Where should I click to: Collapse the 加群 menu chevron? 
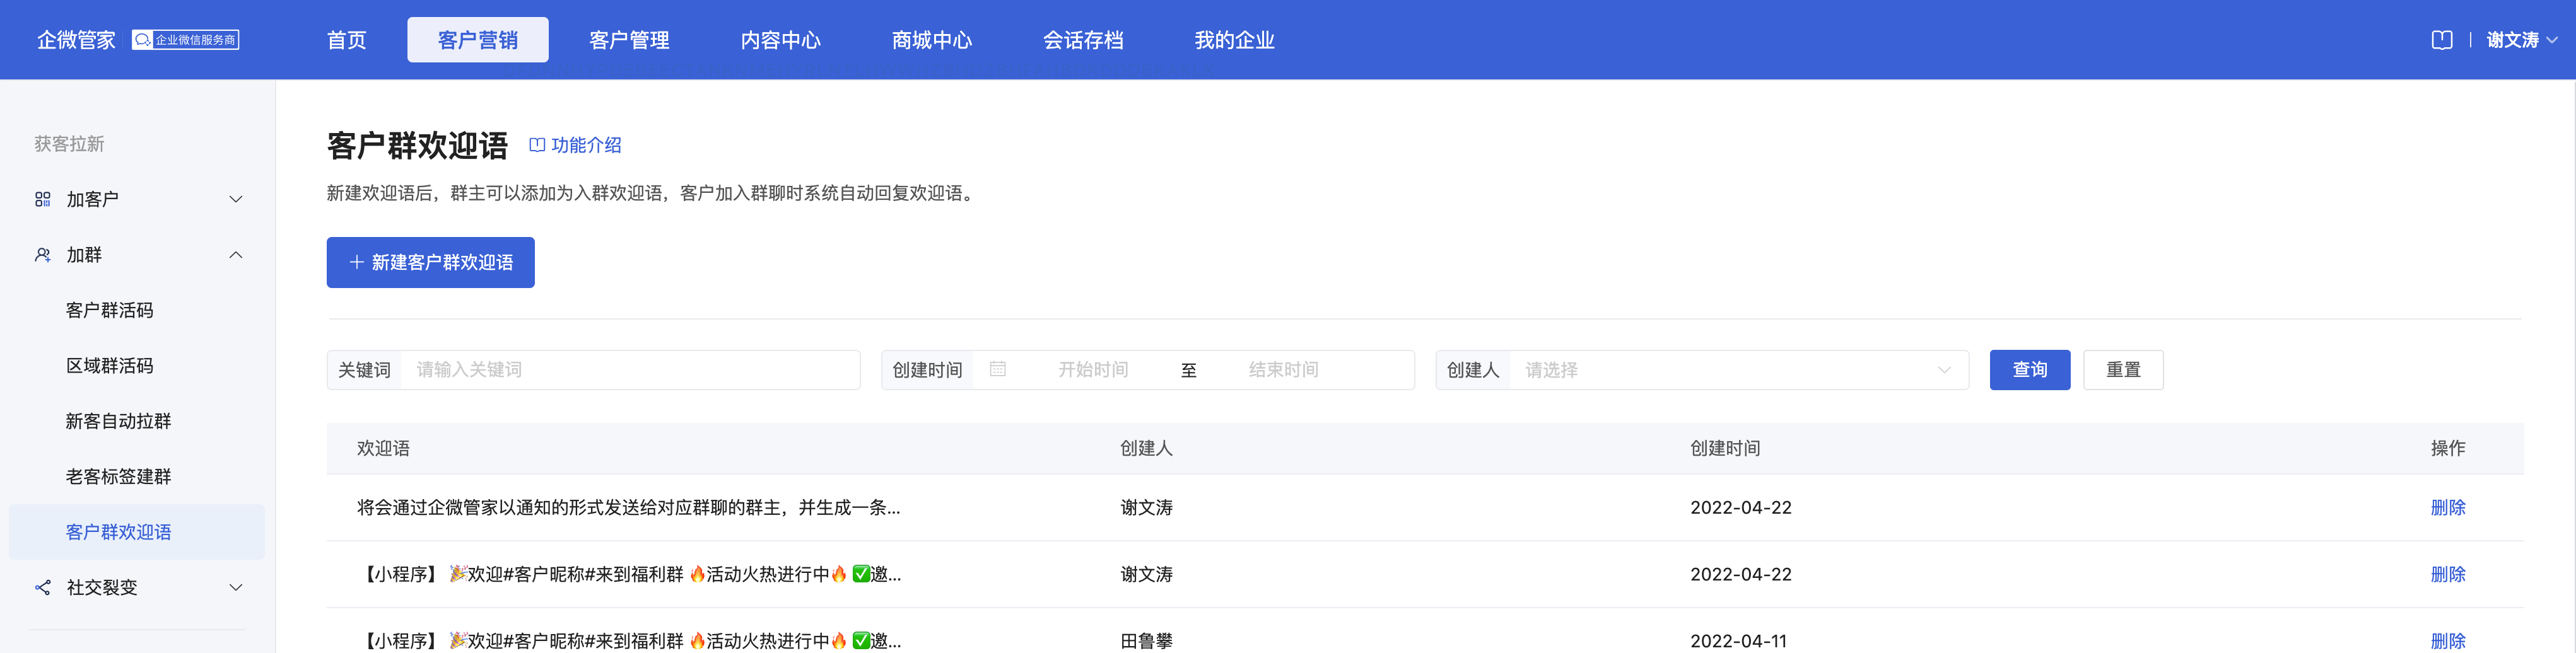(x=236, y=255)
